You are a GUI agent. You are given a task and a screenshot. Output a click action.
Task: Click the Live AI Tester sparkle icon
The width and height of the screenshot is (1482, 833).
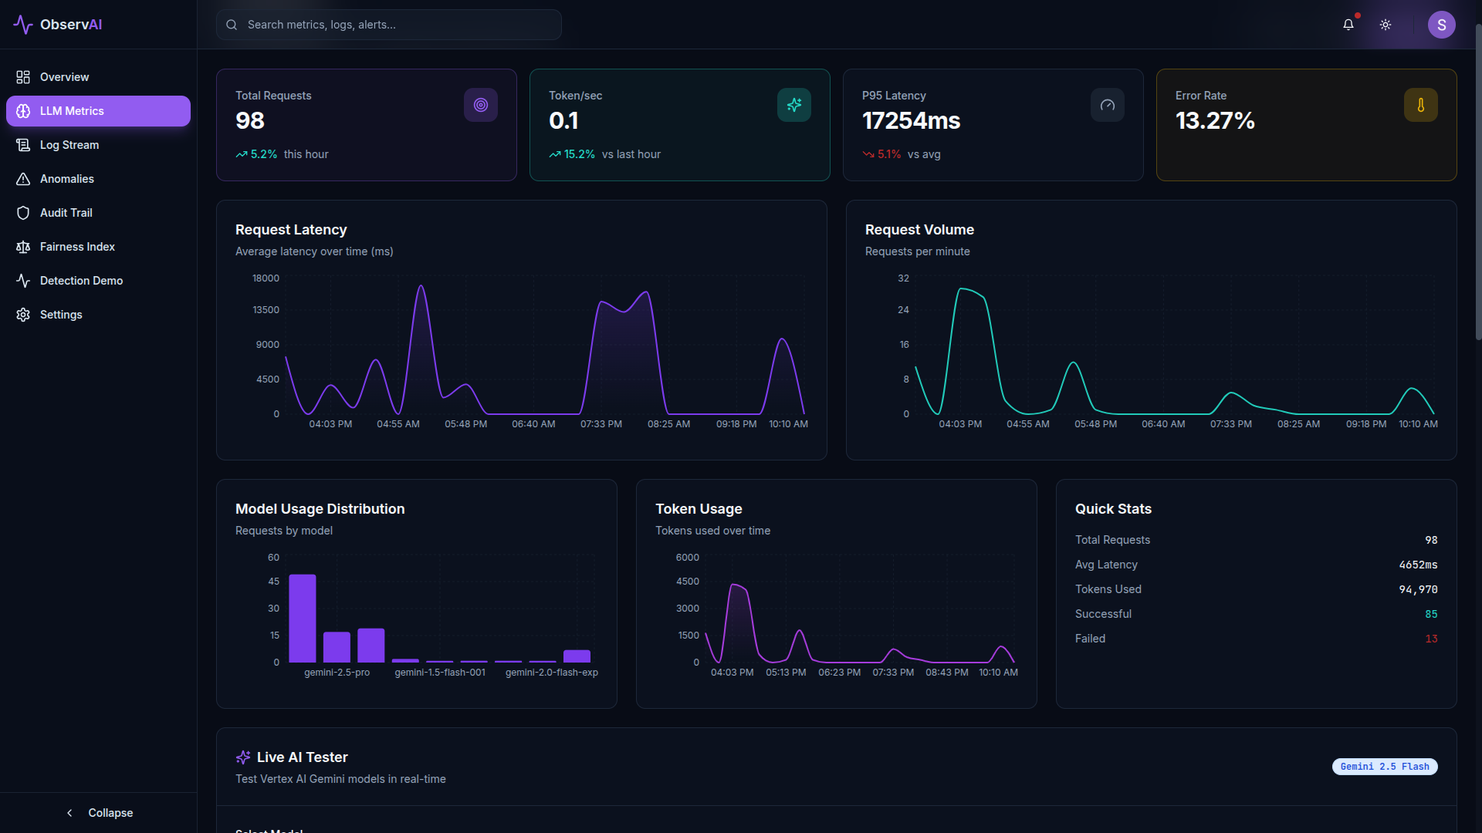click(x=243, y=757)
